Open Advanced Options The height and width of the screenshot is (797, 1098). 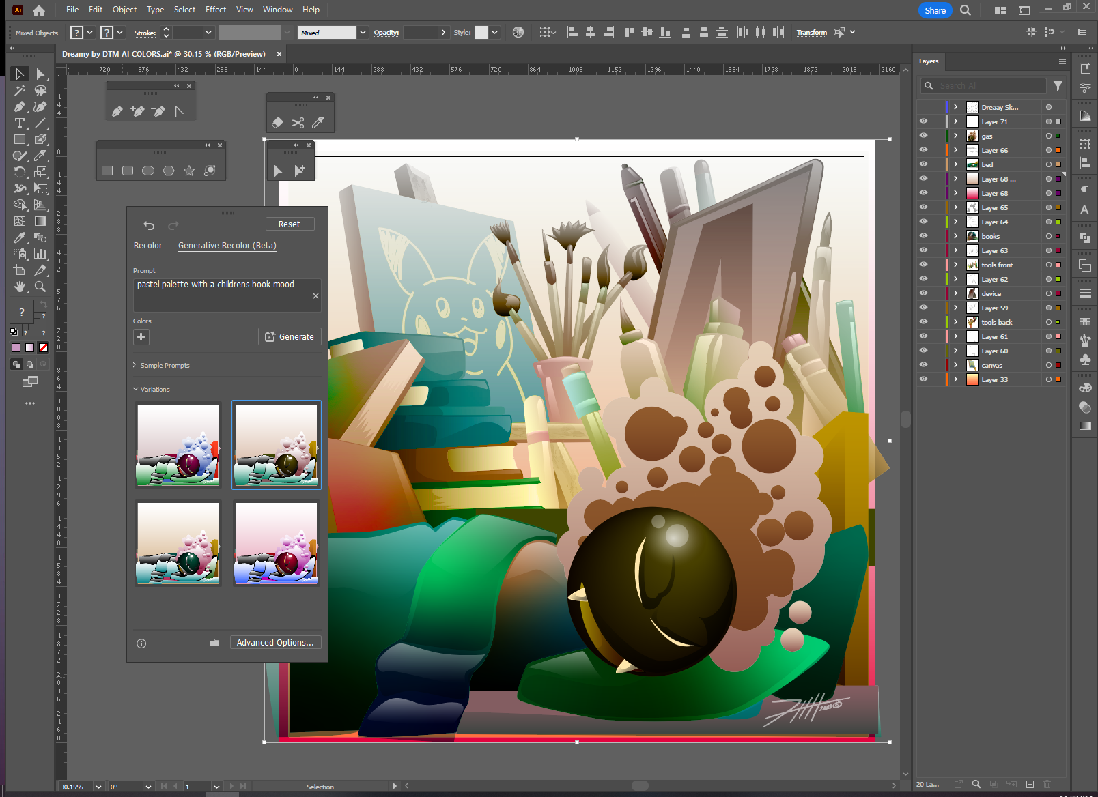[x=275, y=643]
